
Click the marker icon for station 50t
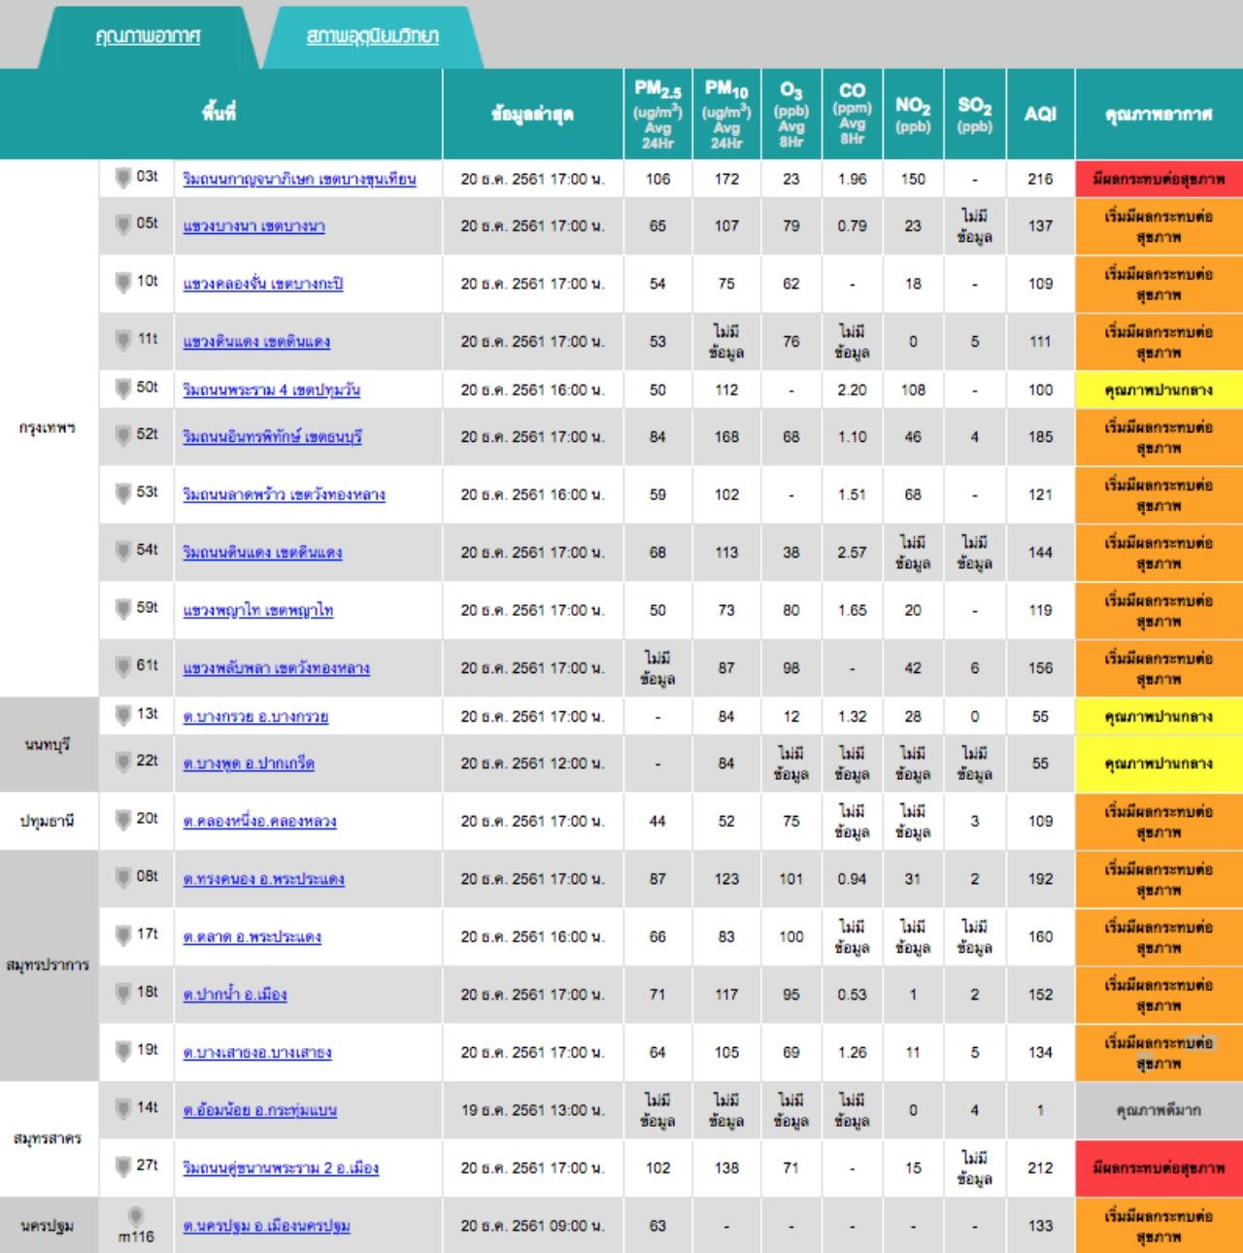click(x=122, y=389)
